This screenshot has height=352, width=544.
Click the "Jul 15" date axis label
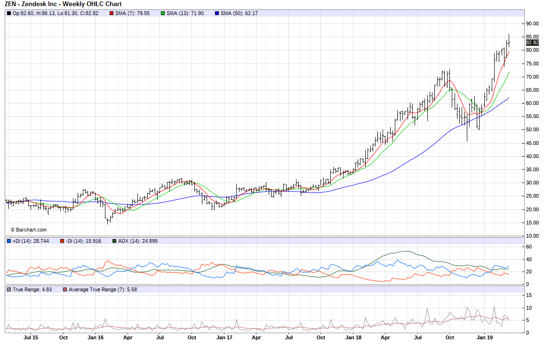pyautogui.click(x=31, y=337)
